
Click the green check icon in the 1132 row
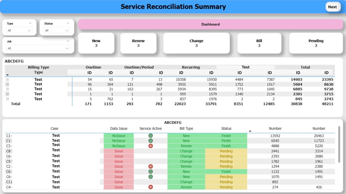point(151,172)
